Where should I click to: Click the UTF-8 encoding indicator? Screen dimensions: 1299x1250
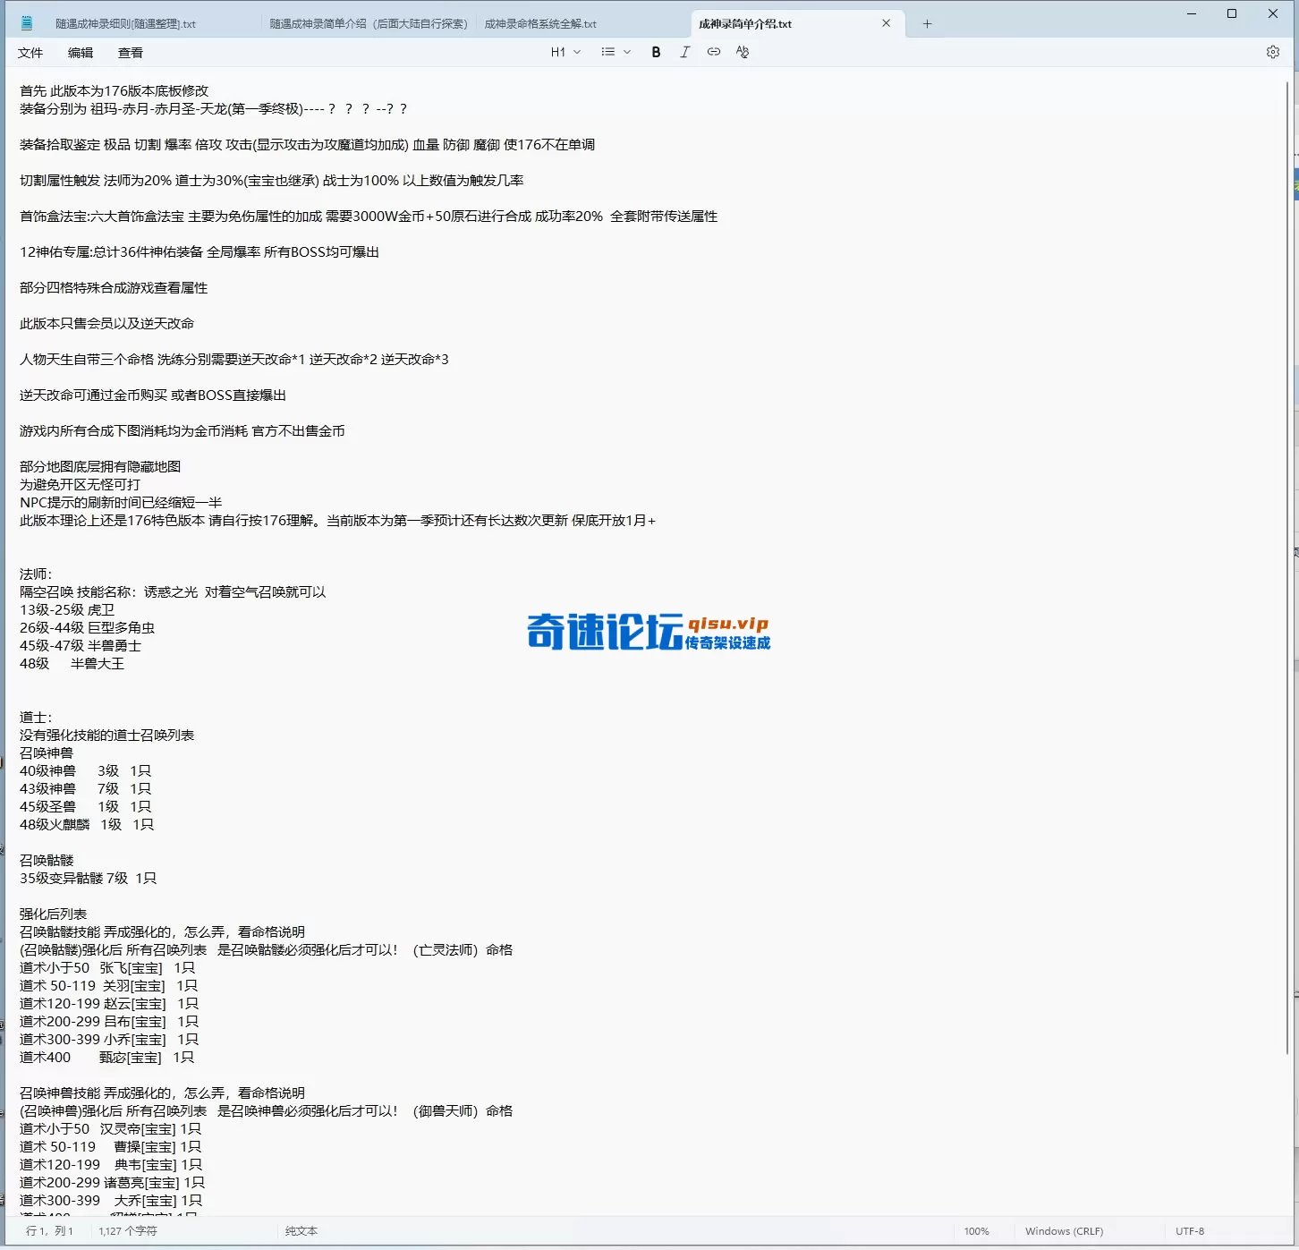click(x=1190, y=1230)
